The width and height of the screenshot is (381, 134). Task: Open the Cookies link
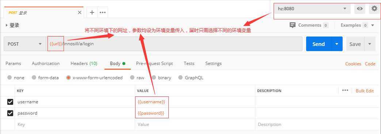tap(353, 64)
